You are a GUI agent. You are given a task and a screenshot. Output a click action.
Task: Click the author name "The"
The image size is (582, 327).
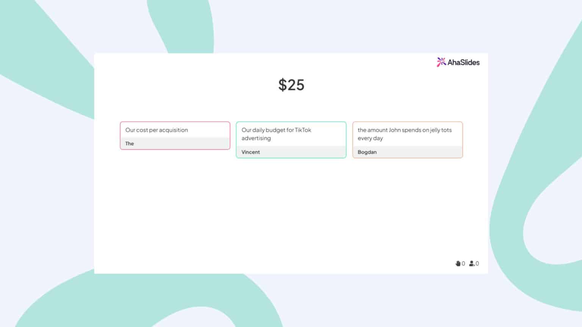pos(130,143)
